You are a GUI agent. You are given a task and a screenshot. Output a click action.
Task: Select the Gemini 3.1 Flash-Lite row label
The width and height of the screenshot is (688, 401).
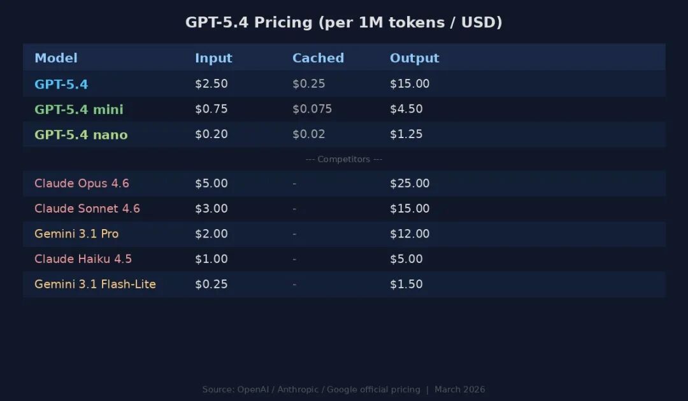[95, 284]
